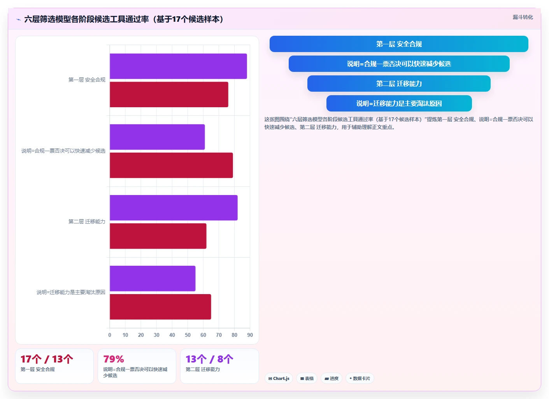
Task: Click the 数据卡片 tag chip
Action: (360, 378)
